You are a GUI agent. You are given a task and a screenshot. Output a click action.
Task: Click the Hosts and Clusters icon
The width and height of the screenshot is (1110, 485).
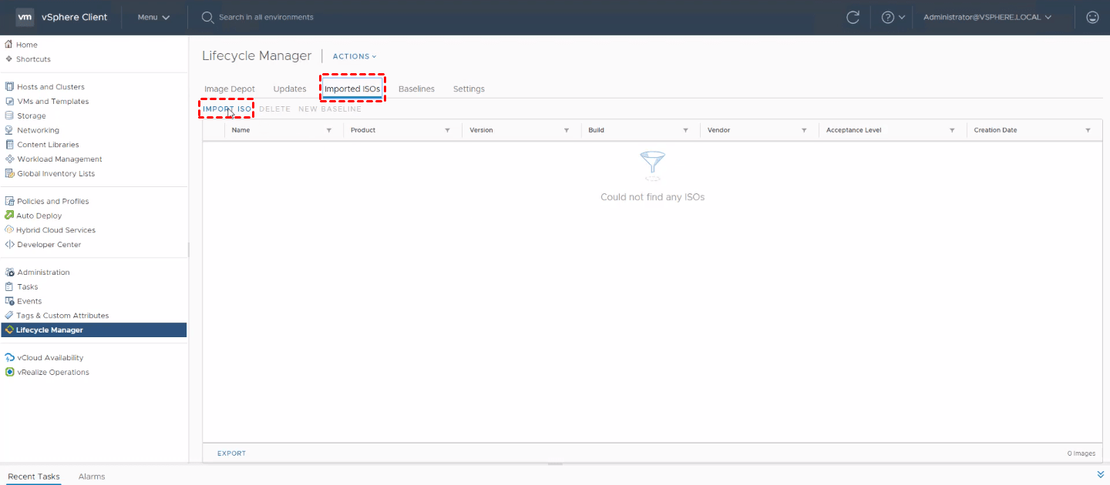10,87
